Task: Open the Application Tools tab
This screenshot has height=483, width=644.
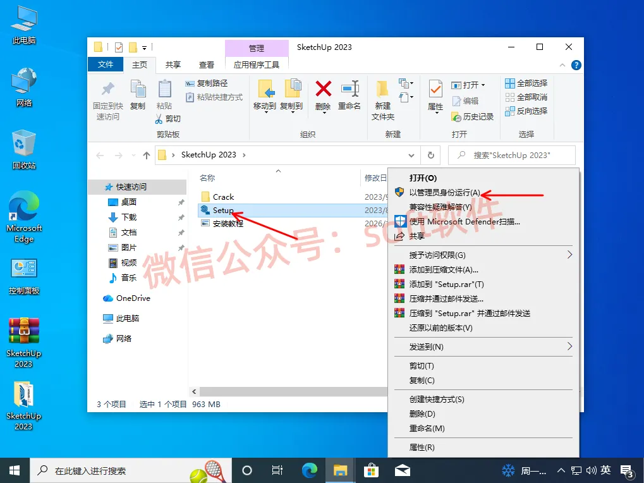Action: click(x=257, y=65)
